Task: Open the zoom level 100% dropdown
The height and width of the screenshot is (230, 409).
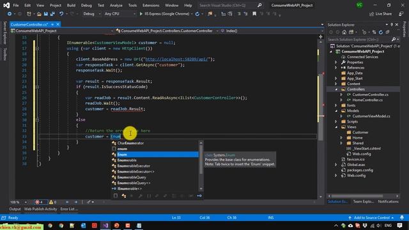Action: [x=19, y=202]
